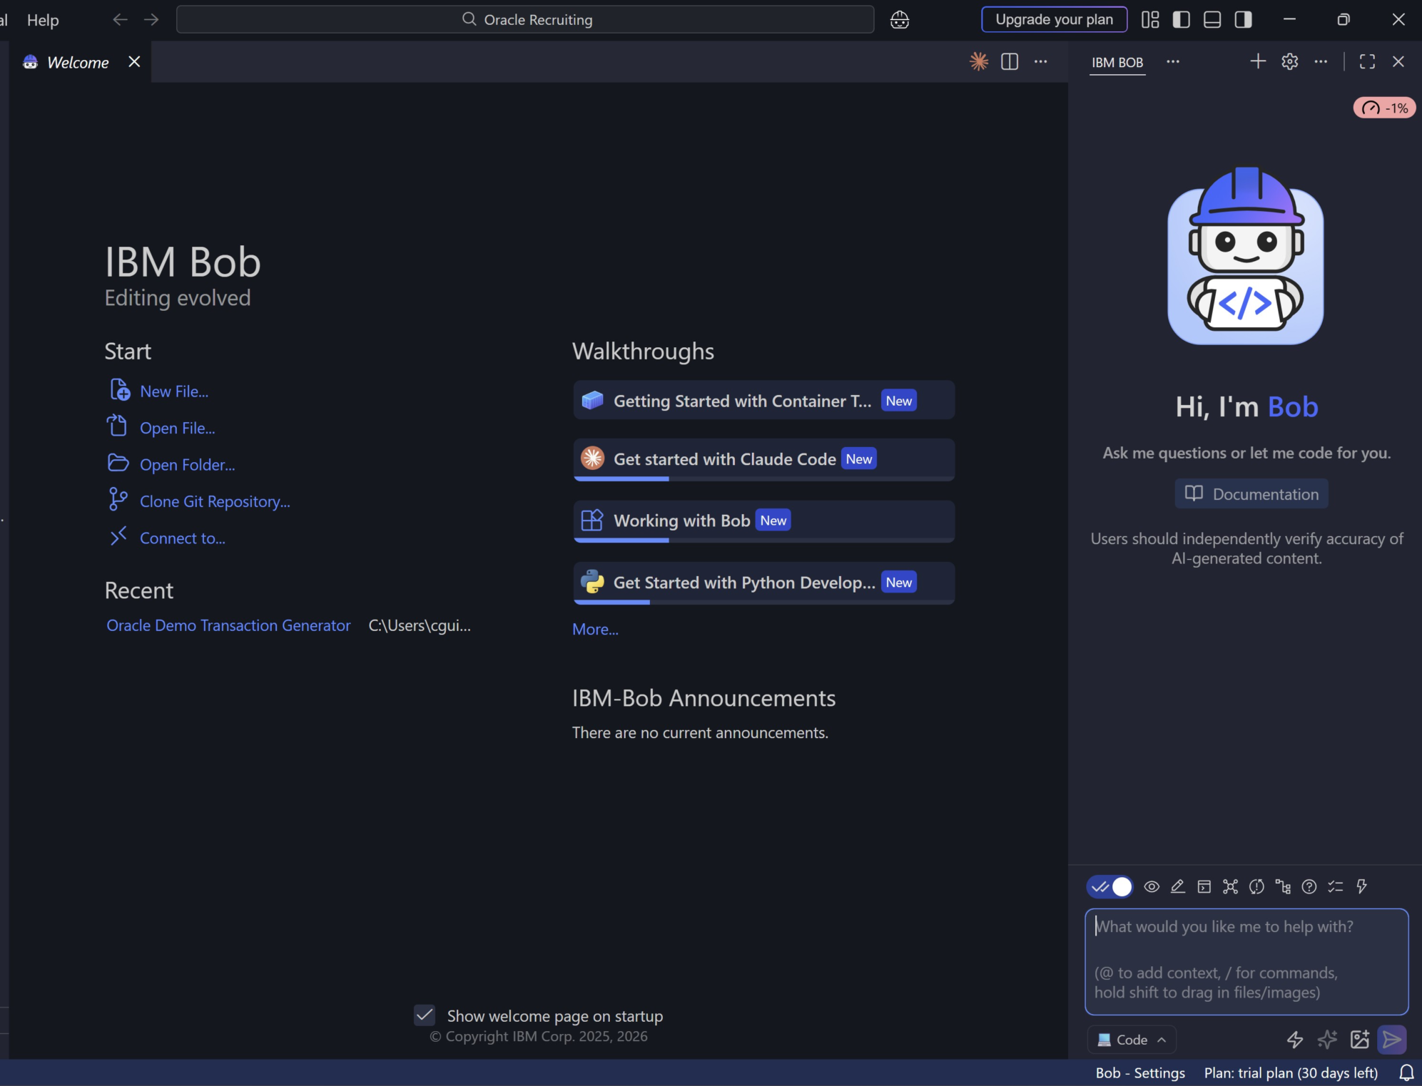
Task: Click the send message arrow button
Action: (x=1392, y=1040)
